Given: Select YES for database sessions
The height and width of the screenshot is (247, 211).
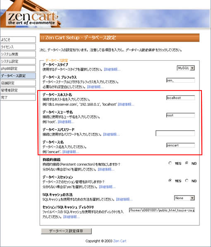Looking at the screenshot, I should tap(170, 181).
